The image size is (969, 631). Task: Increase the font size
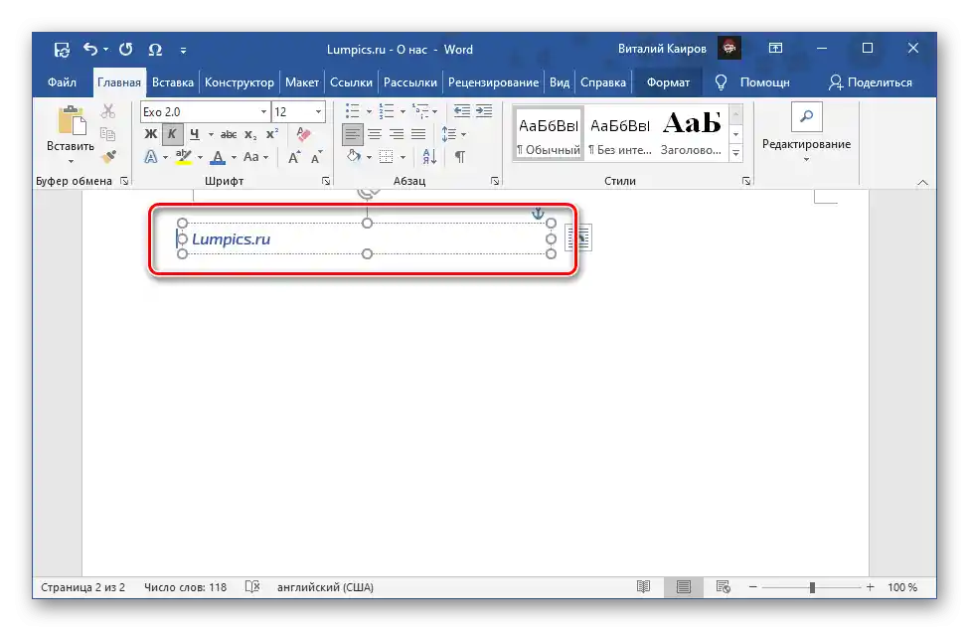tap(294, 157)
